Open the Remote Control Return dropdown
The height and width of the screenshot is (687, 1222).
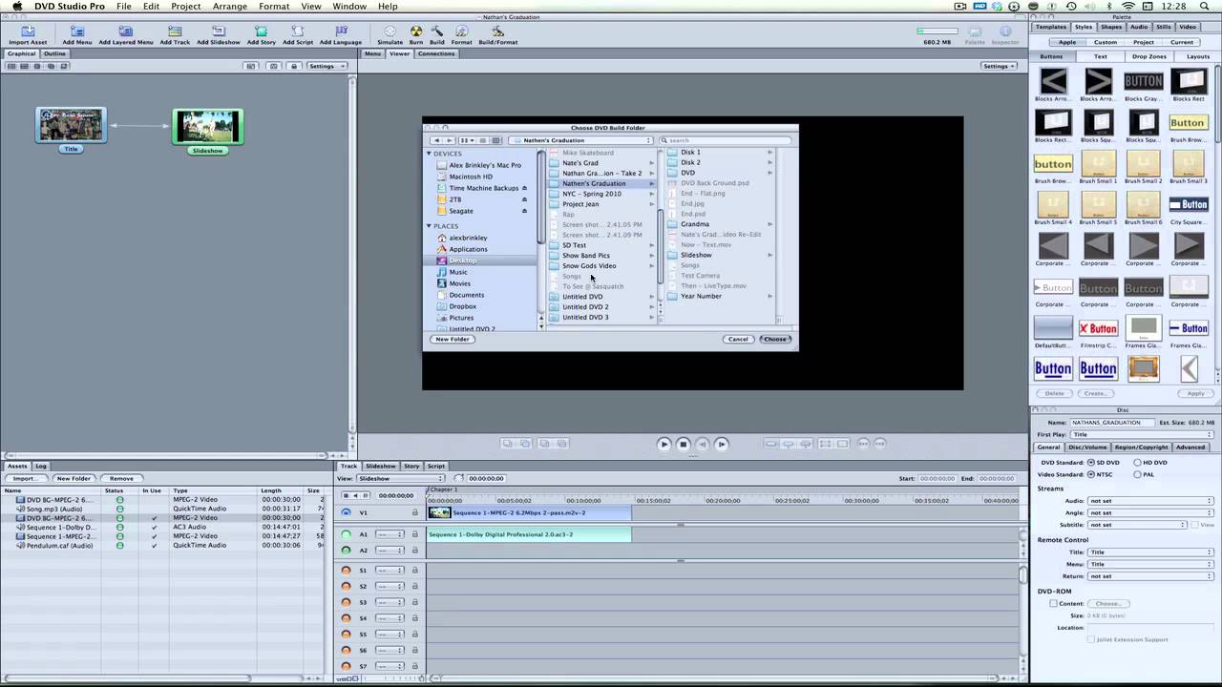(1150, 576)
